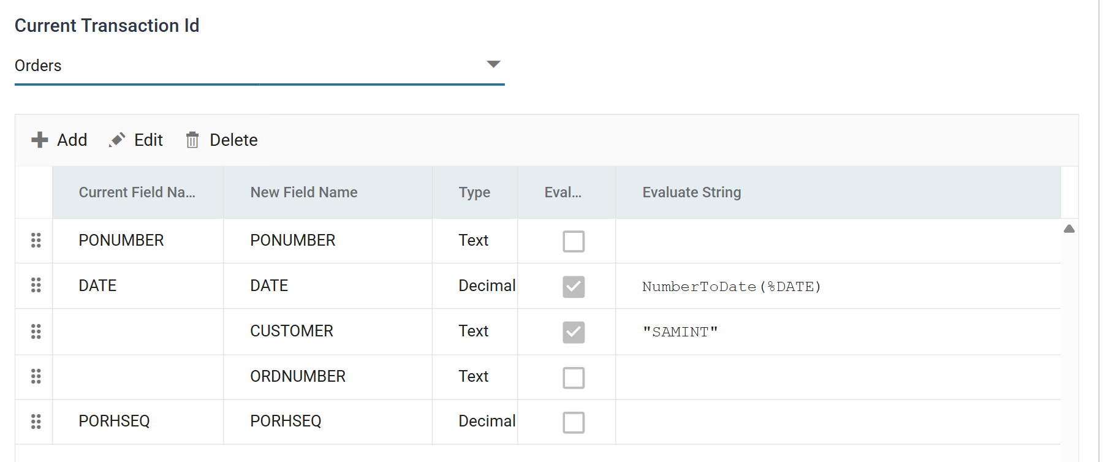Click Text type in ORDNUMBER row
This screenshot has height=462, width=1114.
click(x=474, y=376)
